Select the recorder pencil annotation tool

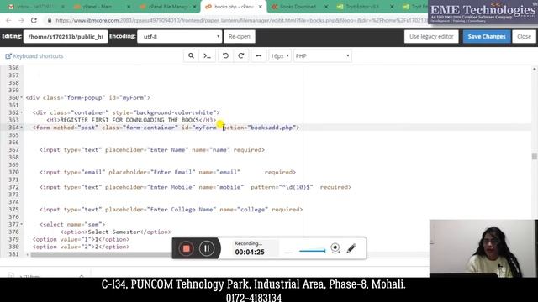pyautogui.click(x=351, y=248)
